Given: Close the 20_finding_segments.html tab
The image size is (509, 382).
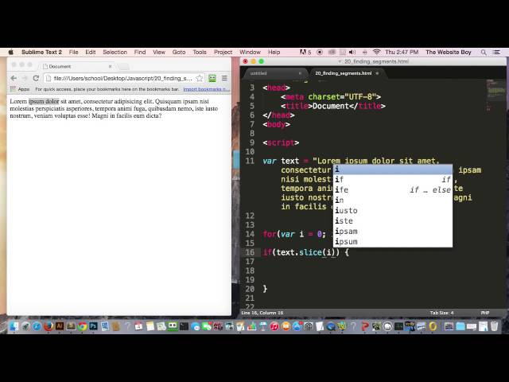Looking at the screenshot, I should click(377, 73).
